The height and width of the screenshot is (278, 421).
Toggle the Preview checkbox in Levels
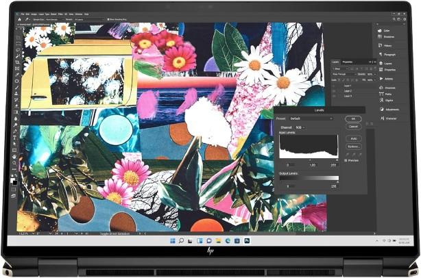(346, 160)
